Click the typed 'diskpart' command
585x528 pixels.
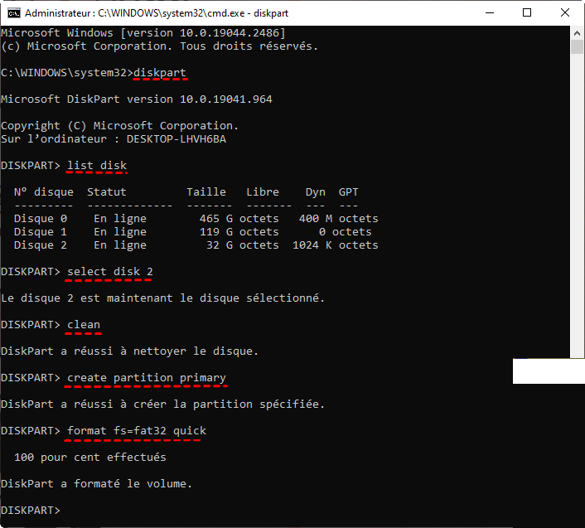click(x=160, y=73)
